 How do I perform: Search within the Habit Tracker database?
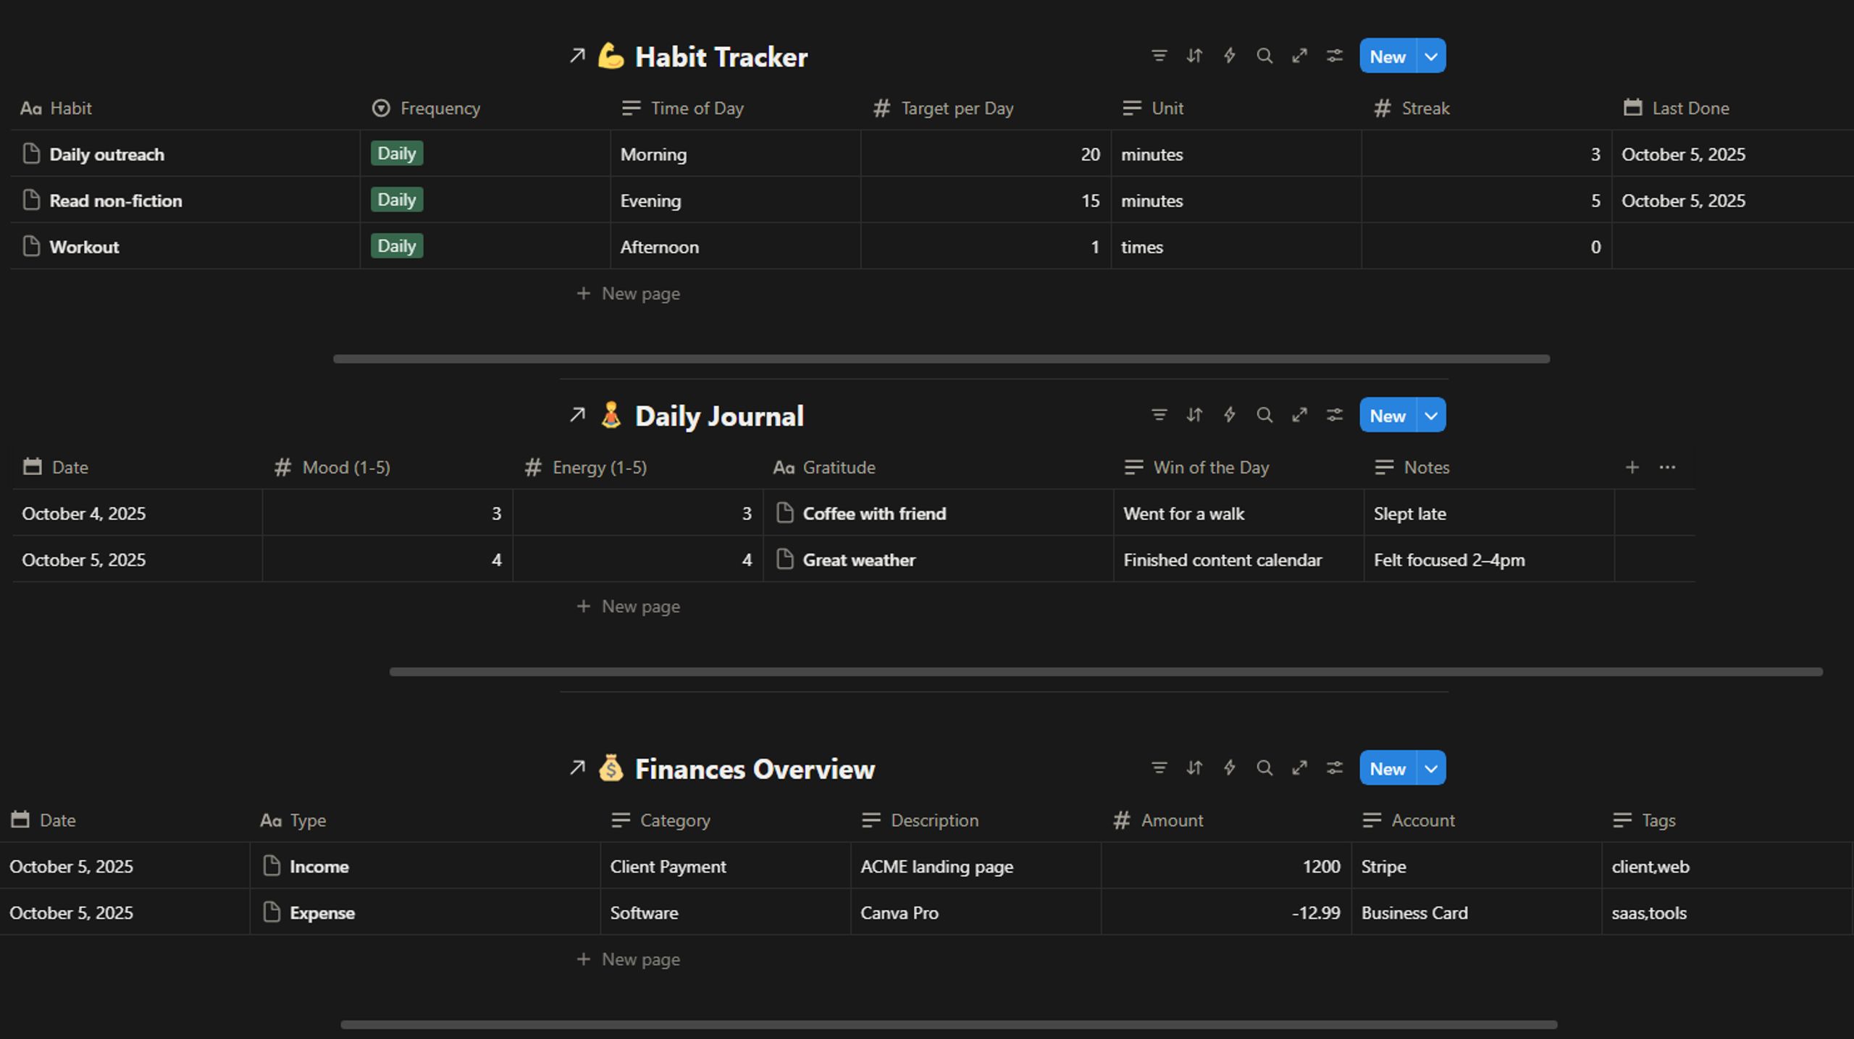pos(1264,56)
